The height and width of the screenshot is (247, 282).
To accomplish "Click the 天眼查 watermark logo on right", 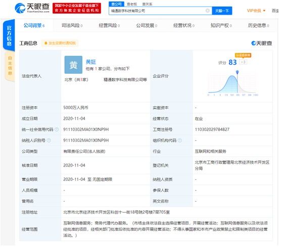I will [261, 43].
